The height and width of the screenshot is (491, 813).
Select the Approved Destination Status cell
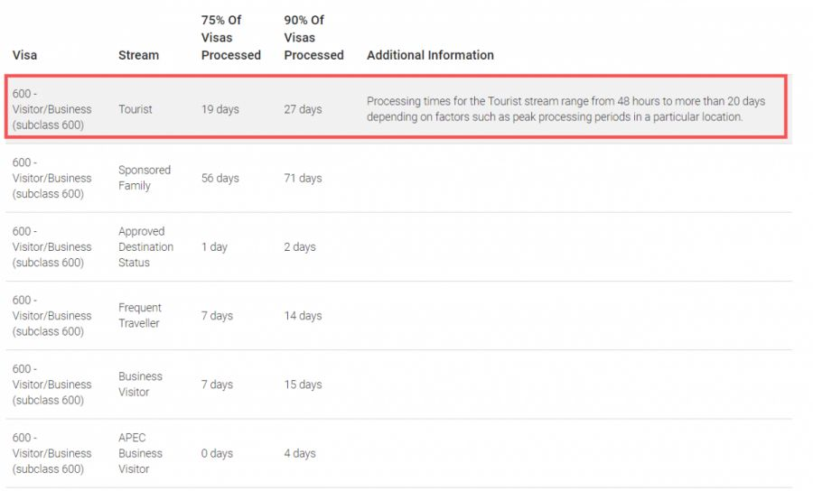tap(145, 247)
